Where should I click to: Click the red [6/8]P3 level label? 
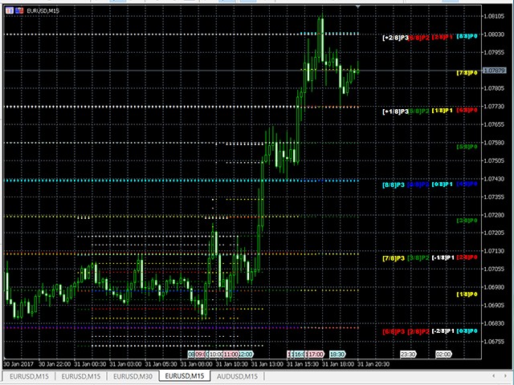pyautogui.click(x=394, y=332)
